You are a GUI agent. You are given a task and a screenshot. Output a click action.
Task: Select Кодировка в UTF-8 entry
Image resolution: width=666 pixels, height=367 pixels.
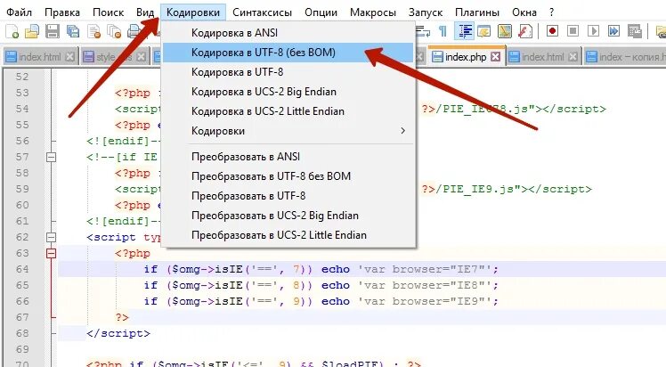[288, 72]
